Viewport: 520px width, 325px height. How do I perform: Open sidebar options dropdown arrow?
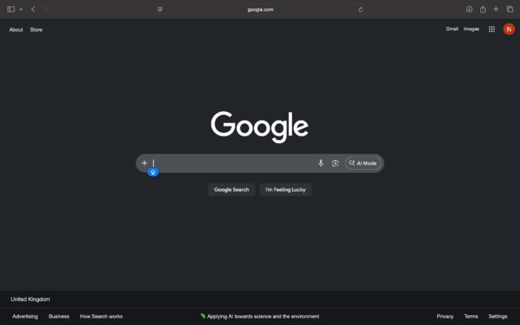pos(21,9)
